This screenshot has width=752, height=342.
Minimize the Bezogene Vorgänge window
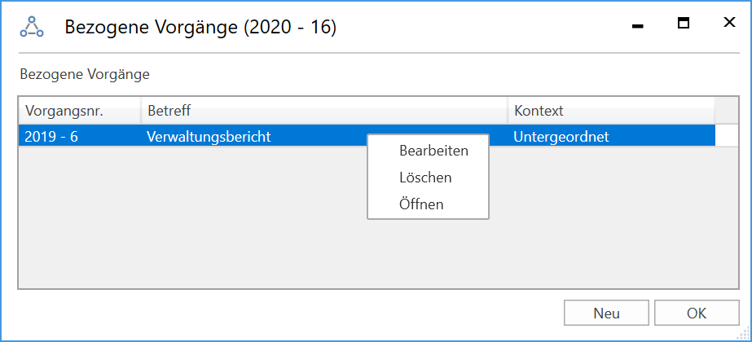(638, 26)
